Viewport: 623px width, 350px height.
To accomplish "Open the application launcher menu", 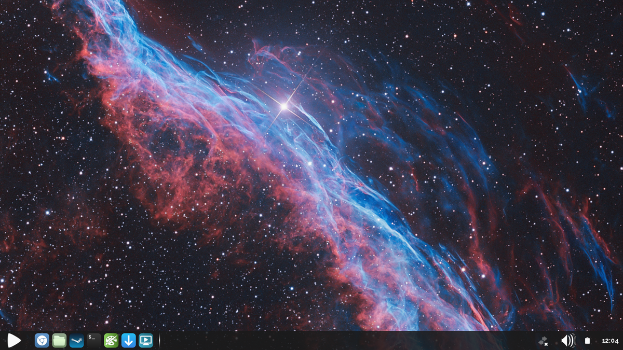I will (14, 340).
